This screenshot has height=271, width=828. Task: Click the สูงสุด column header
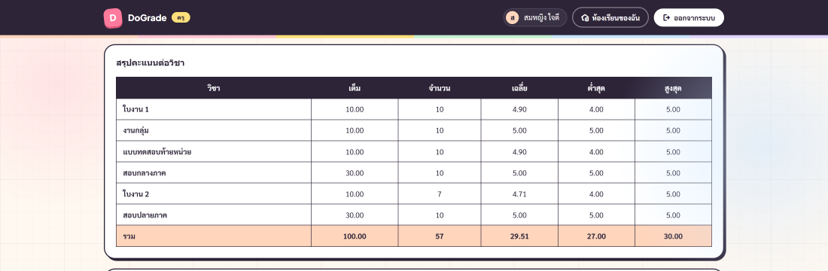pos(673,88)
